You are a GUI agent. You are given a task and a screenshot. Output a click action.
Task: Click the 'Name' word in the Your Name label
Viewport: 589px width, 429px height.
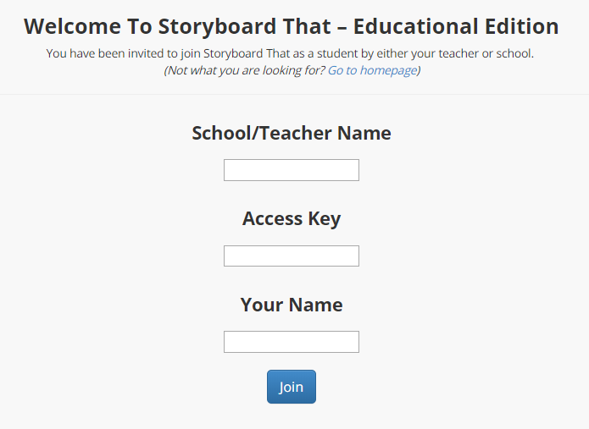315,305
